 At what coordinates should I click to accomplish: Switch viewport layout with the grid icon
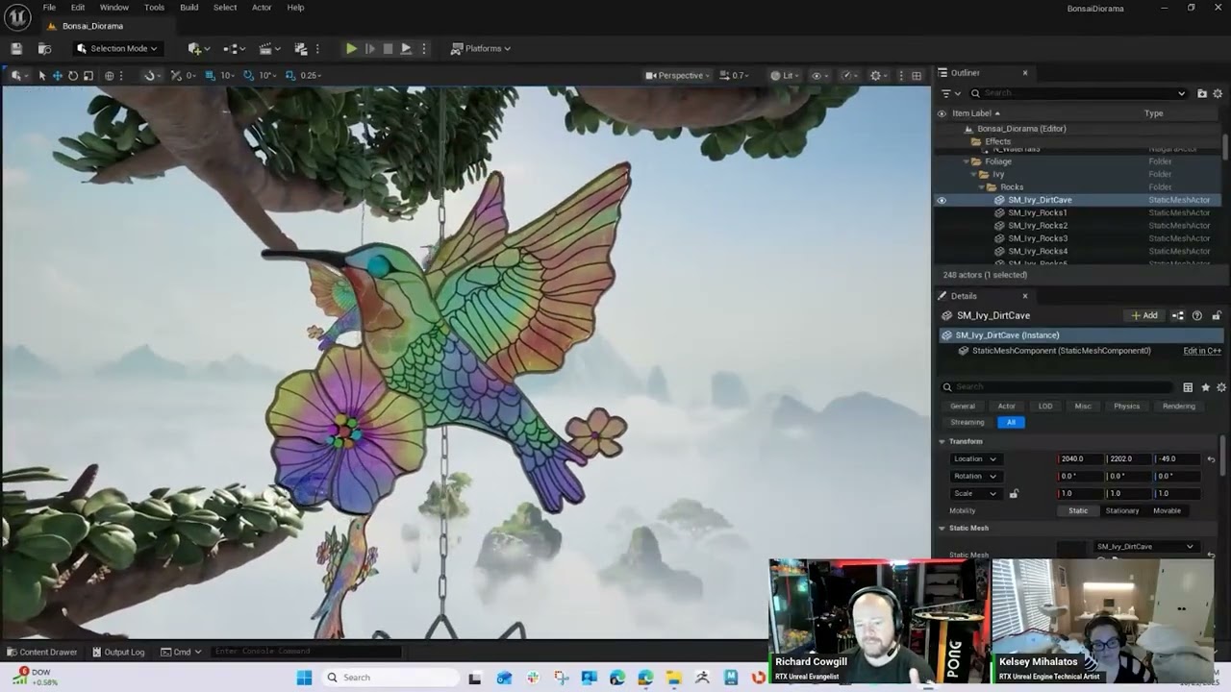tap(916, 75)
